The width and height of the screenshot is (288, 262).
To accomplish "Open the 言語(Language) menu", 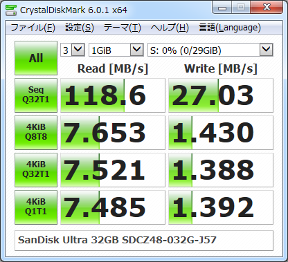I will (x=230, y=28).
